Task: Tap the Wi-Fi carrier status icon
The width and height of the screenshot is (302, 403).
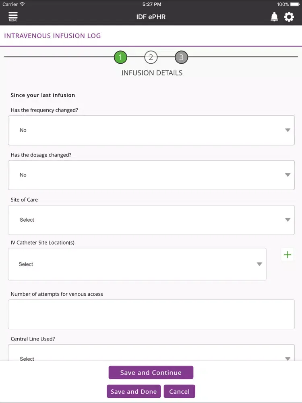Action: [22, 4]
